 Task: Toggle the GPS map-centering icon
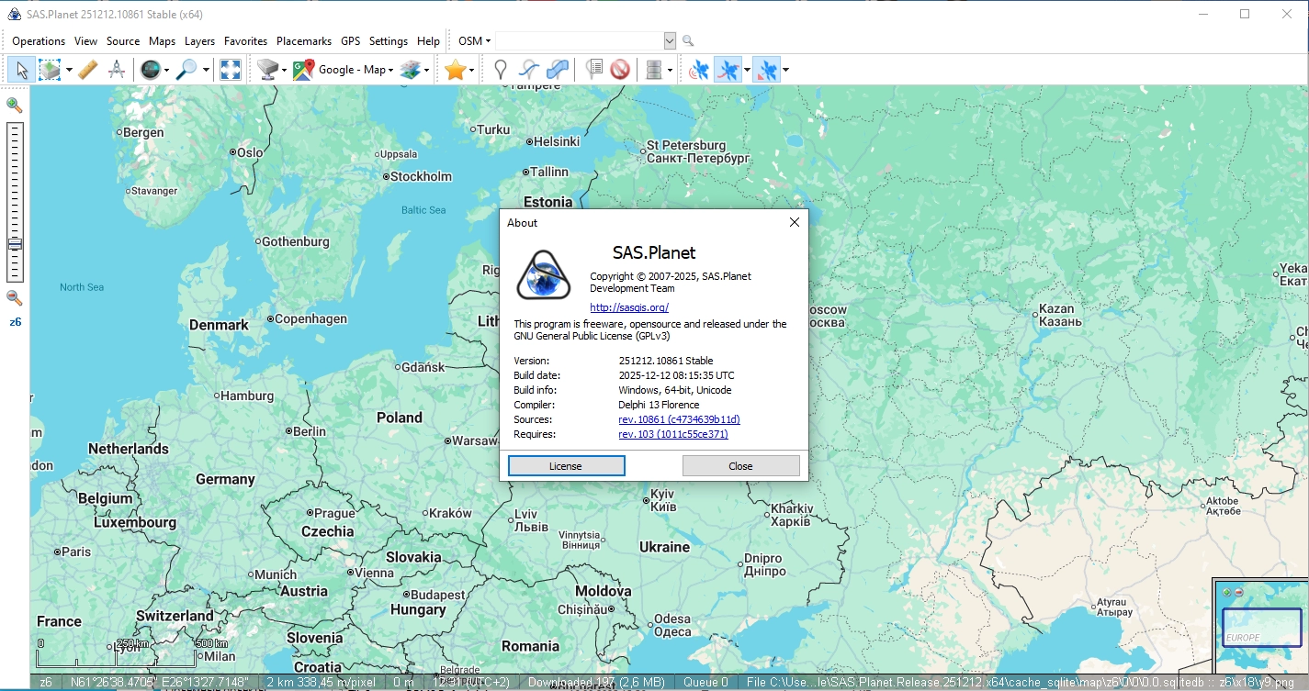tap(766, 70)
